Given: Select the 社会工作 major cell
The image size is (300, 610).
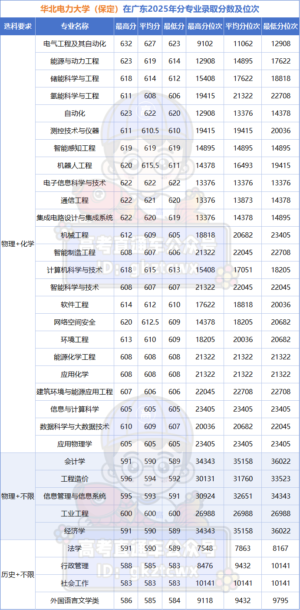Looking at the screenshot, I should 75,583.
